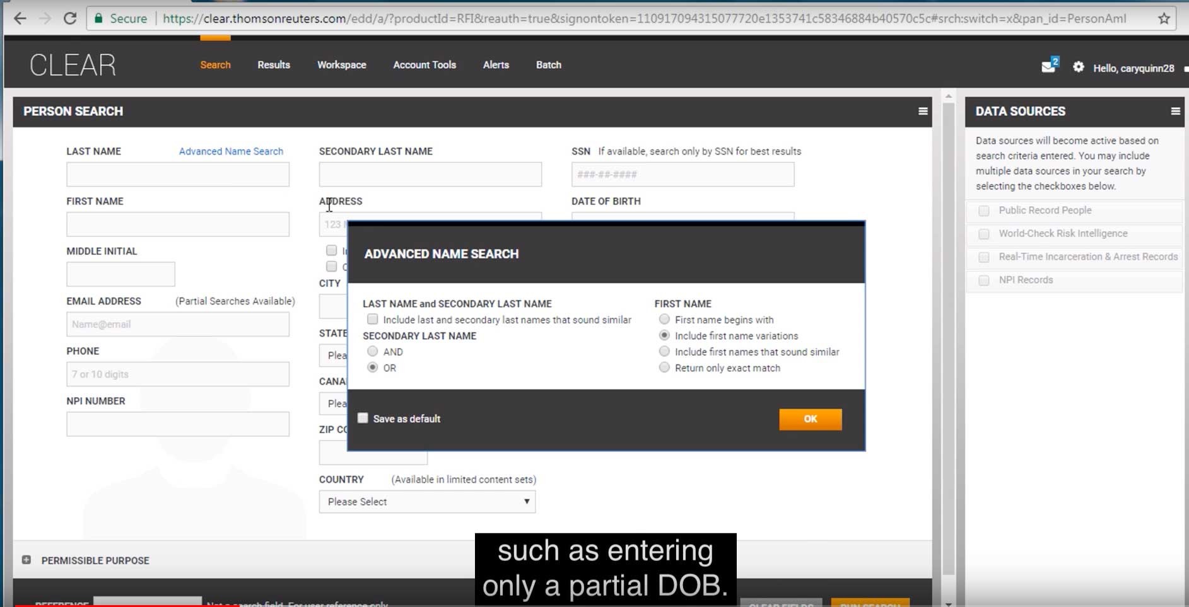Click the browser reload icon
The image size is (1189, 607).
pyautogui.click(x=70, y=18)
